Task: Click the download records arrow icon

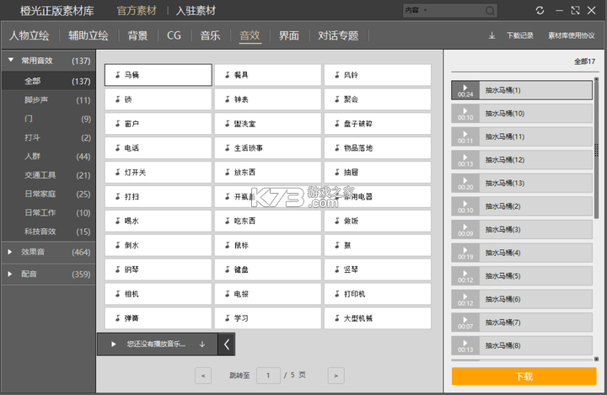Action: 492,35
